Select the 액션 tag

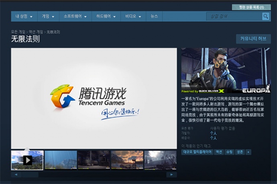point(219,152)
